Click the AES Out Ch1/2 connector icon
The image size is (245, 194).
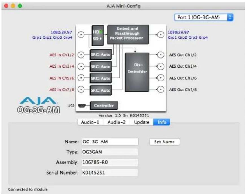click(x=161, y=55)
